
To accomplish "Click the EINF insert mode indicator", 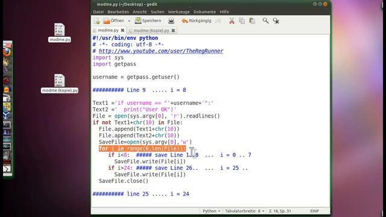I will pyautogui.click(x=314, y=211).
